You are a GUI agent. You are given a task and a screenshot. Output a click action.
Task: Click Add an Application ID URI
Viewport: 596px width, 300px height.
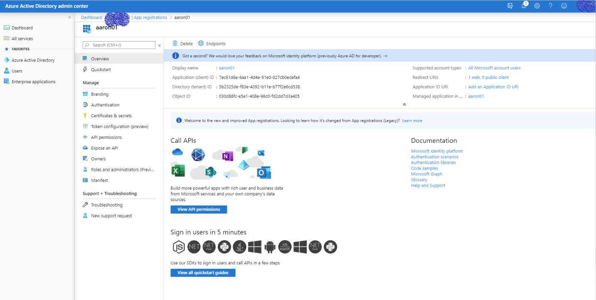tap(493, 87)
